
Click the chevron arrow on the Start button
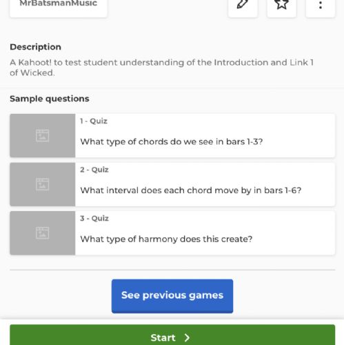(187, 337)
